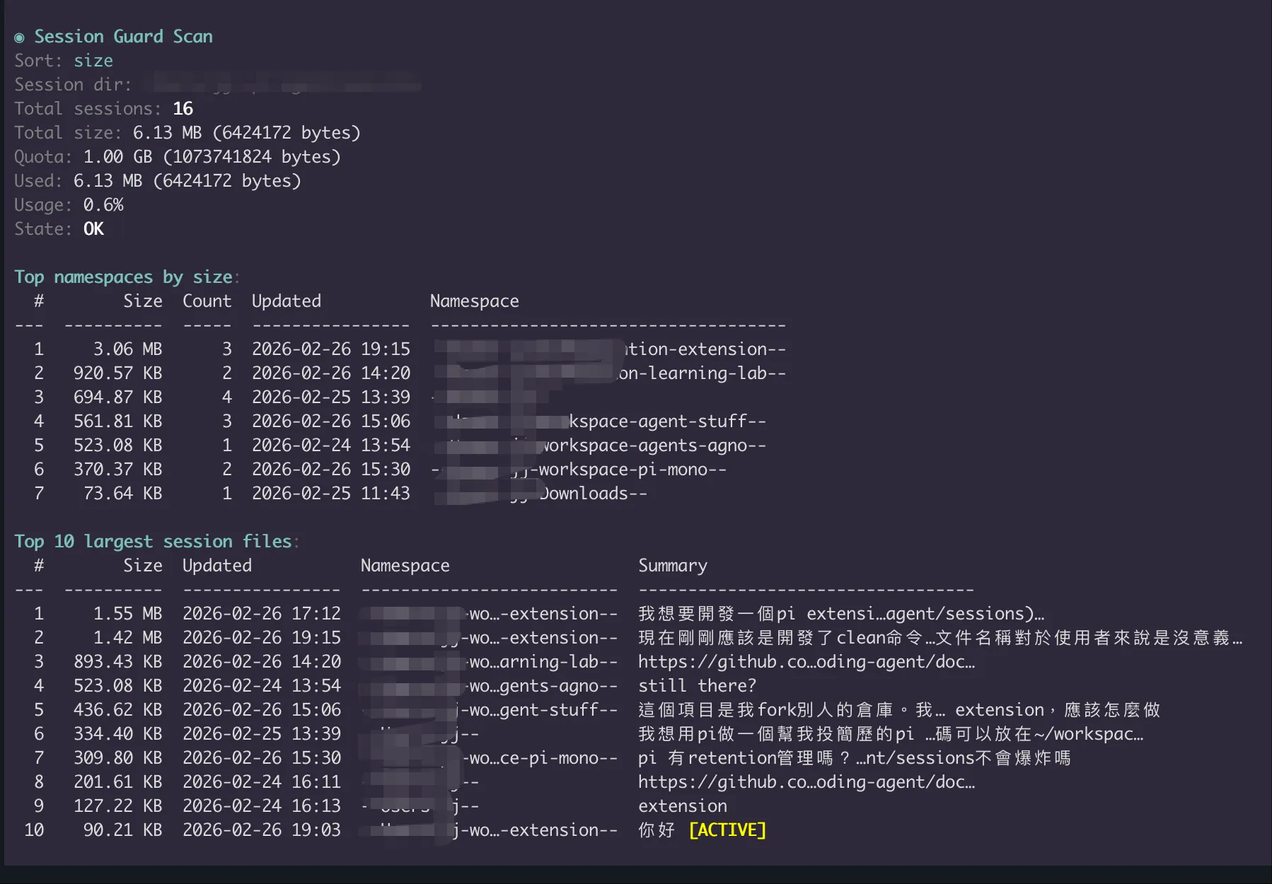The image size is (1272, 884).
Task: Click the '90.21 KB' session file size
Action: (x=122, y=830)
